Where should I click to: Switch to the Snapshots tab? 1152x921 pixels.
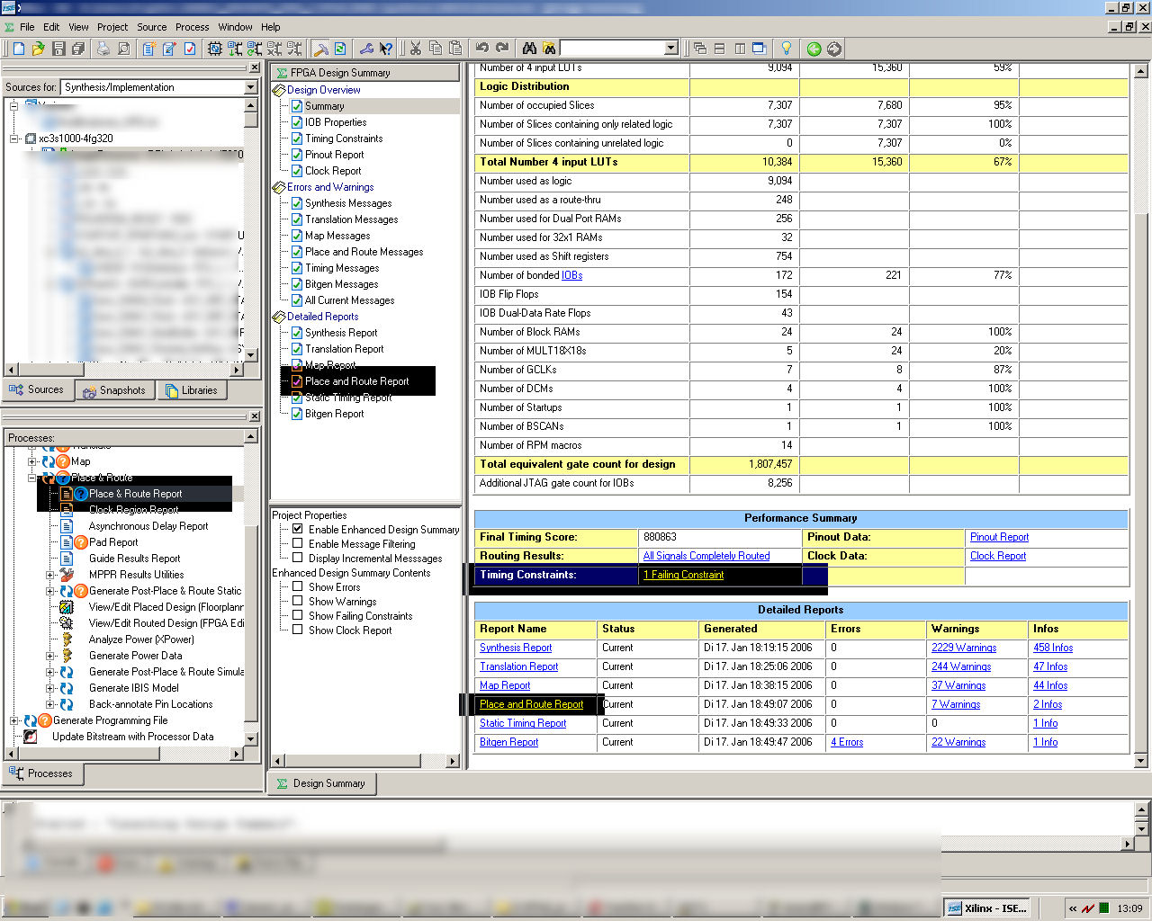114,390
